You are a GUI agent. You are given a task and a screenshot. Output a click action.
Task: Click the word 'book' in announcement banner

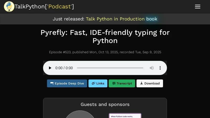coord(152,19)
